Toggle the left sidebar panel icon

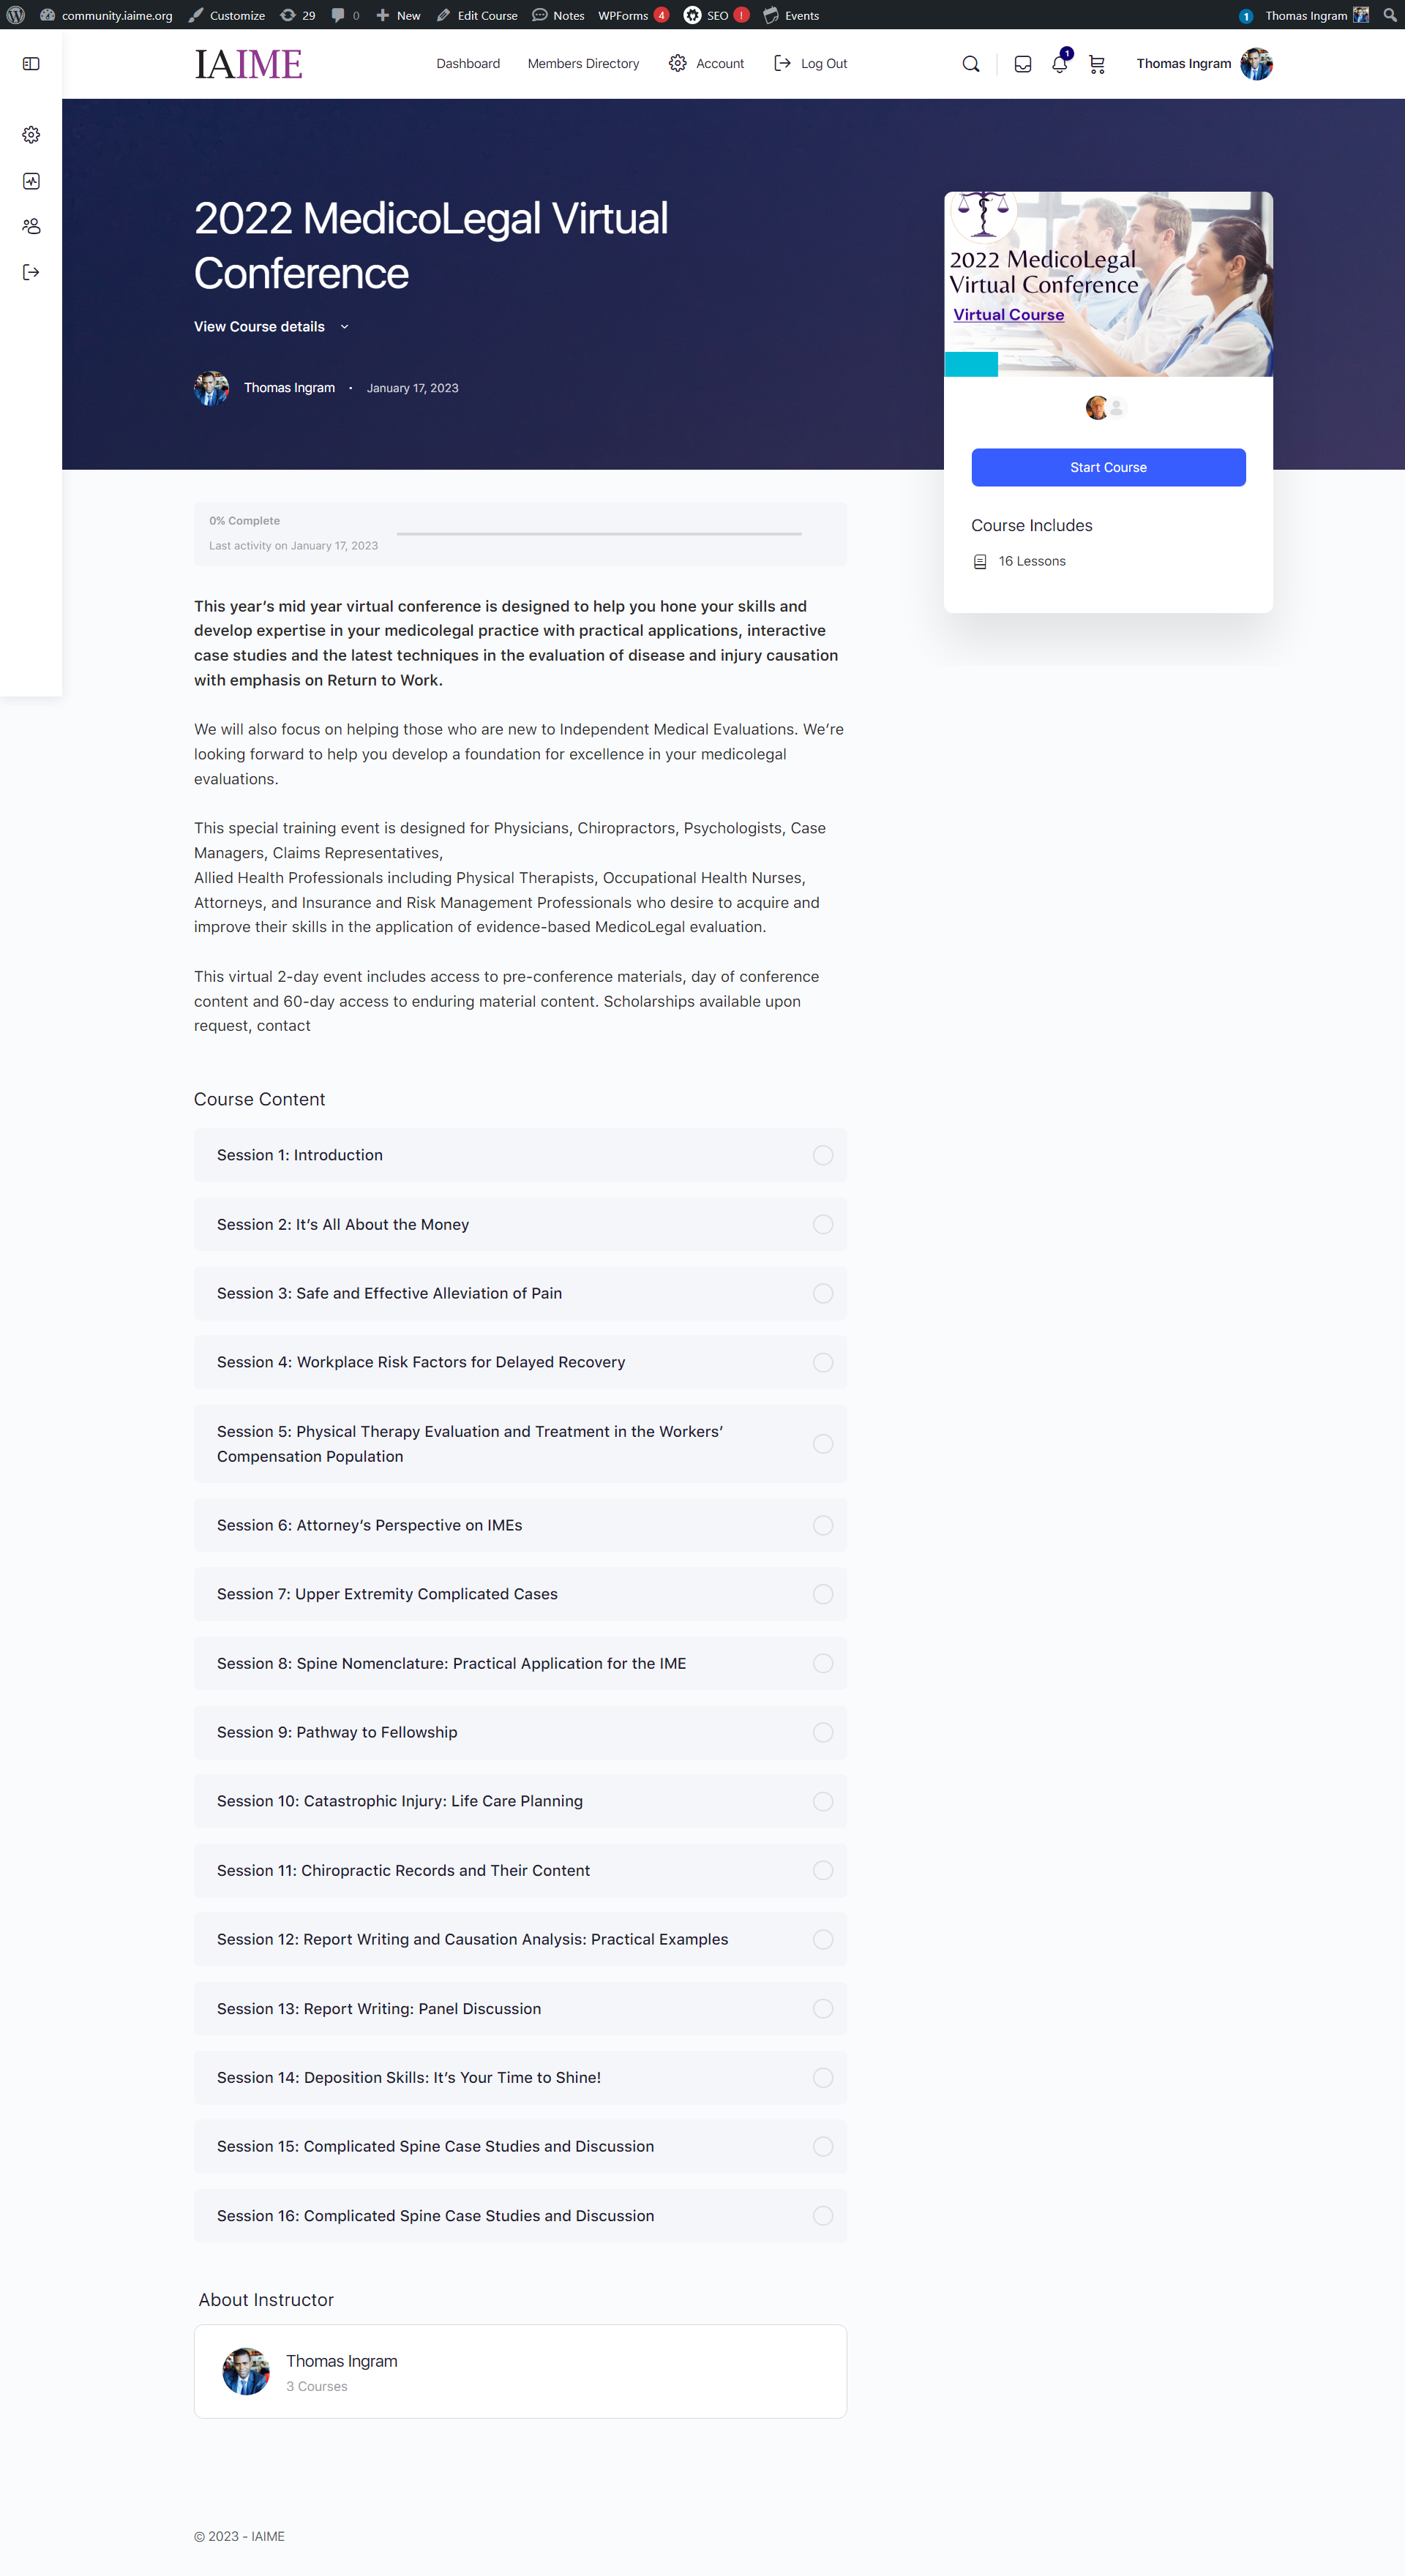coord(31,64)
